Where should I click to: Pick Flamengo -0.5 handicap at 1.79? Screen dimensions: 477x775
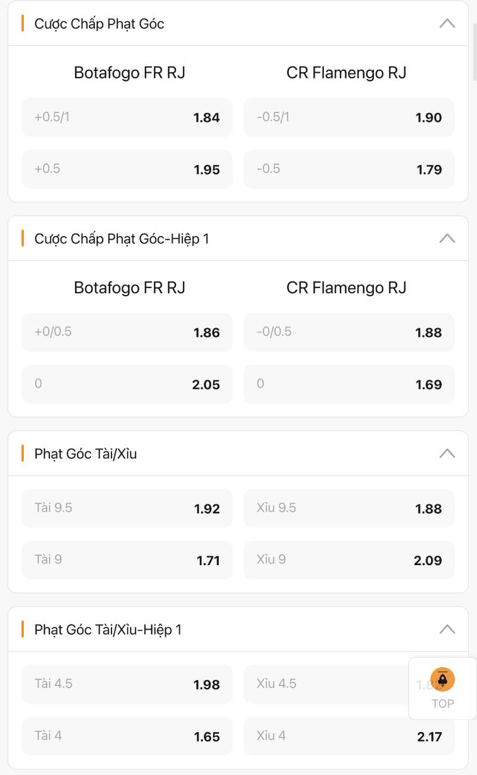[349, 169]
